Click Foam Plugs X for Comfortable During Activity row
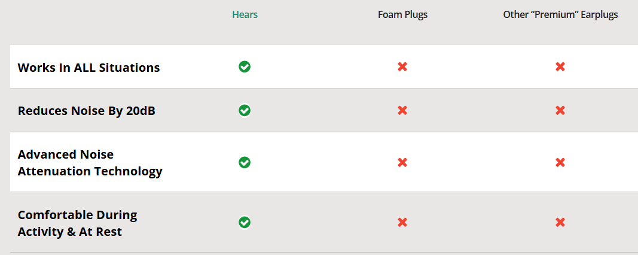The height and width of the screenshot is (255, 638). 402,222
